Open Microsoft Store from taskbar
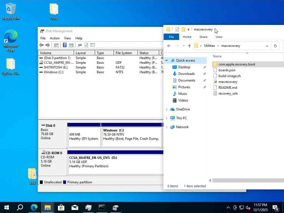 coord(61,207)
